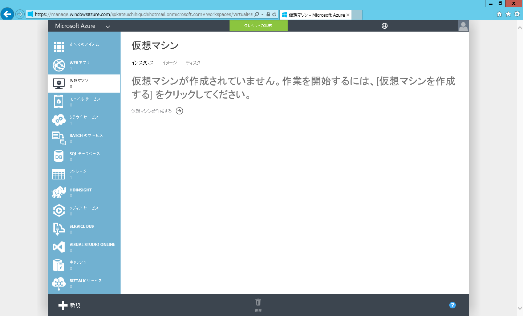This screenshot has height=316, width=523.
Task: Open the SQL Database DB icon
Action: [59, 156]
